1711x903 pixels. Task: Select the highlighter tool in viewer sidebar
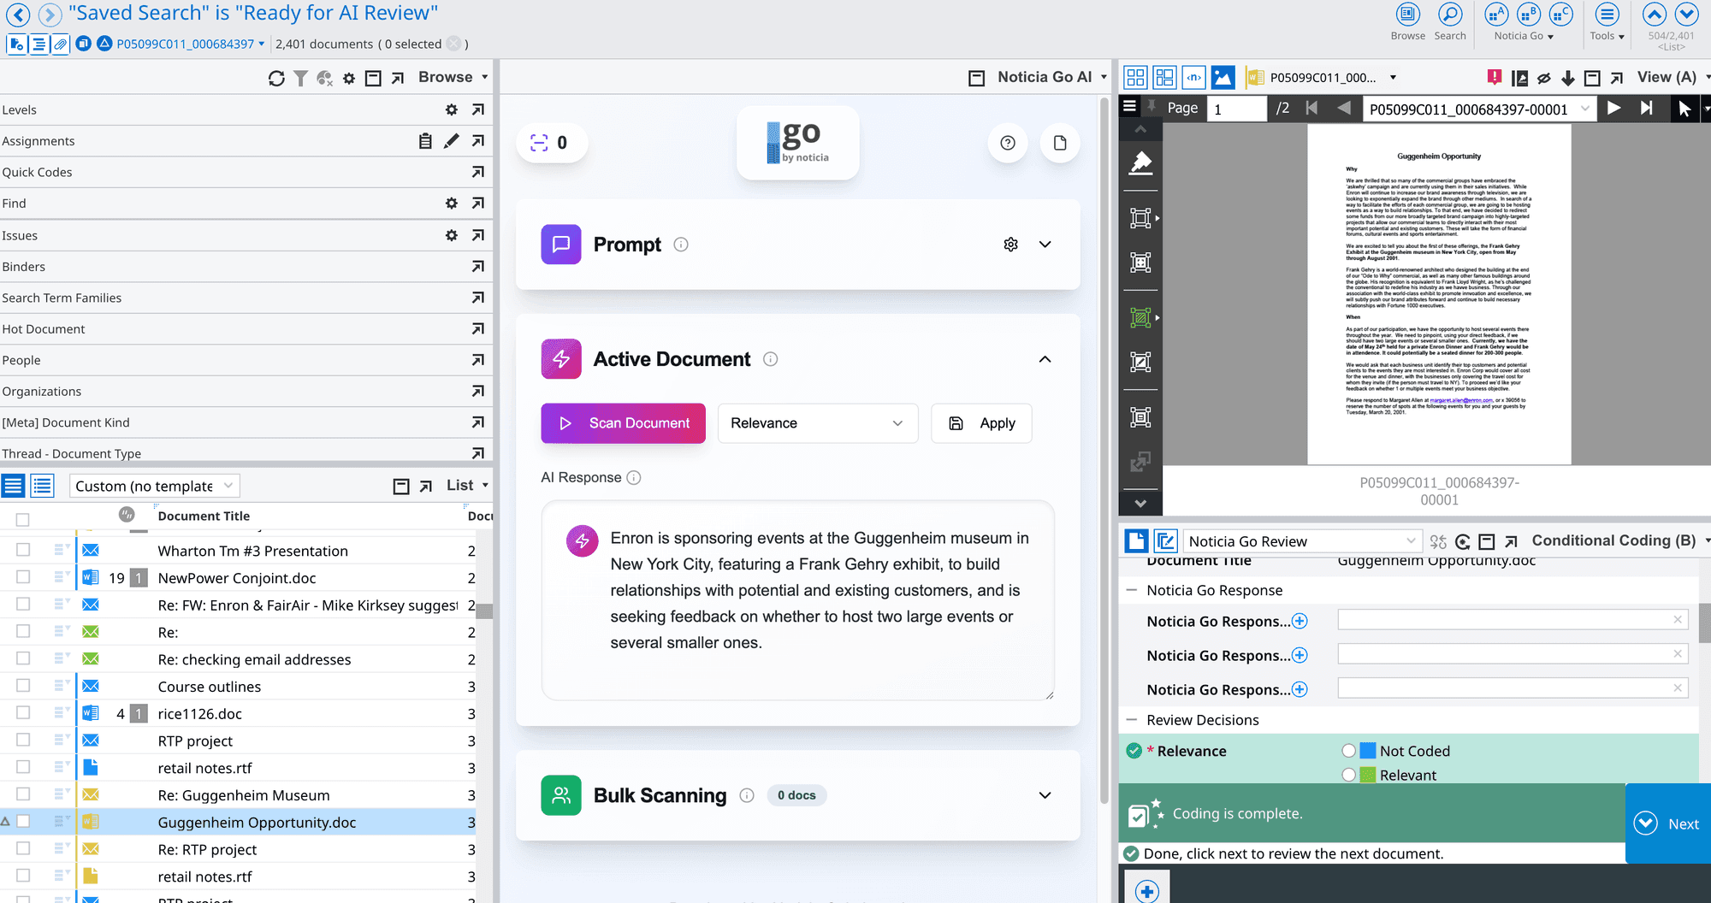pyautogui.click(x=1140, y=162)
